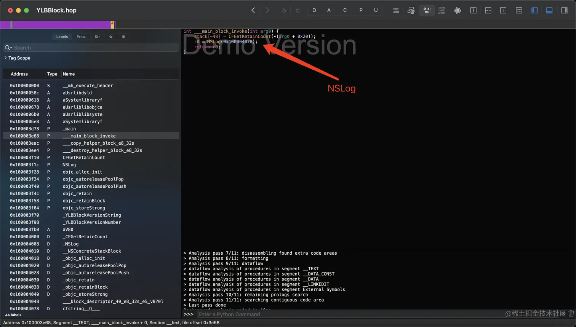Click the swap arrows toolbar icon
Viewport: 576px width, 327px height.
point(519,11)
